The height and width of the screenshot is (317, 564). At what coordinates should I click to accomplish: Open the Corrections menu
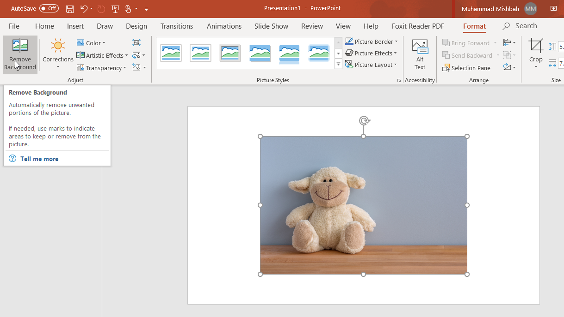[x=58, y=54]
